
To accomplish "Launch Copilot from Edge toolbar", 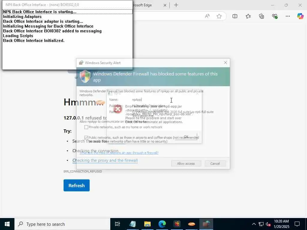I will click(300, 16).
